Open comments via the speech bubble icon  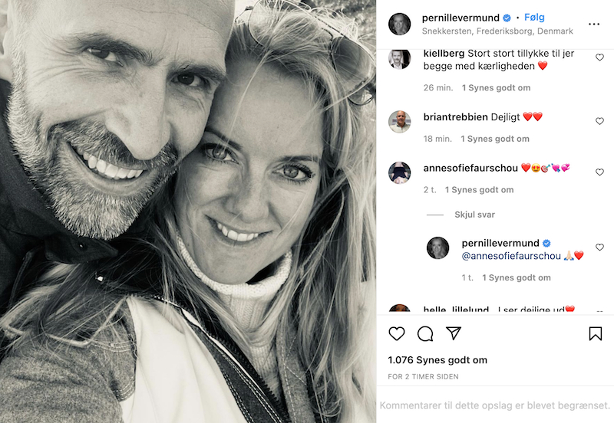[x=425, y=333]
